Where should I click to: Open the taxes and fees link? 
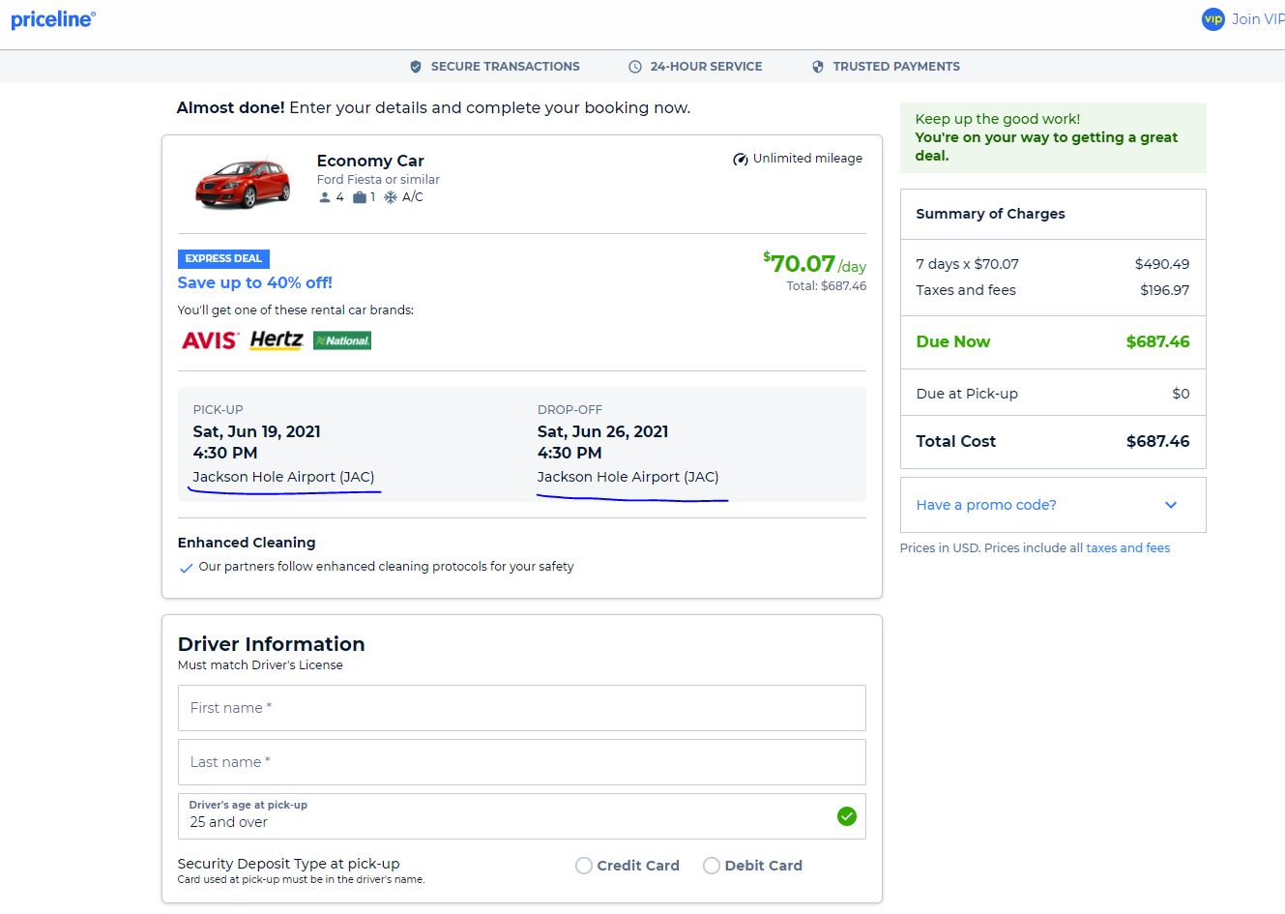pyautogui.click(x=1127, y=548)
